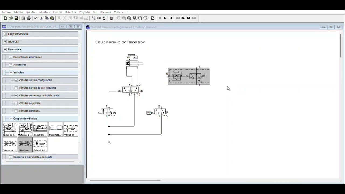Cut the selected component with the scissors
345x194 pixels.
click(42, 18)
